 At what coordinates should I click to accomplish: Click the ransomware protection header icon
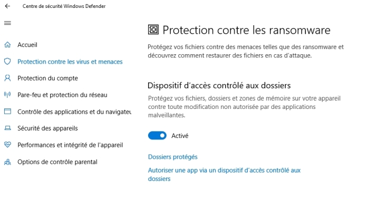coord(153,30)
